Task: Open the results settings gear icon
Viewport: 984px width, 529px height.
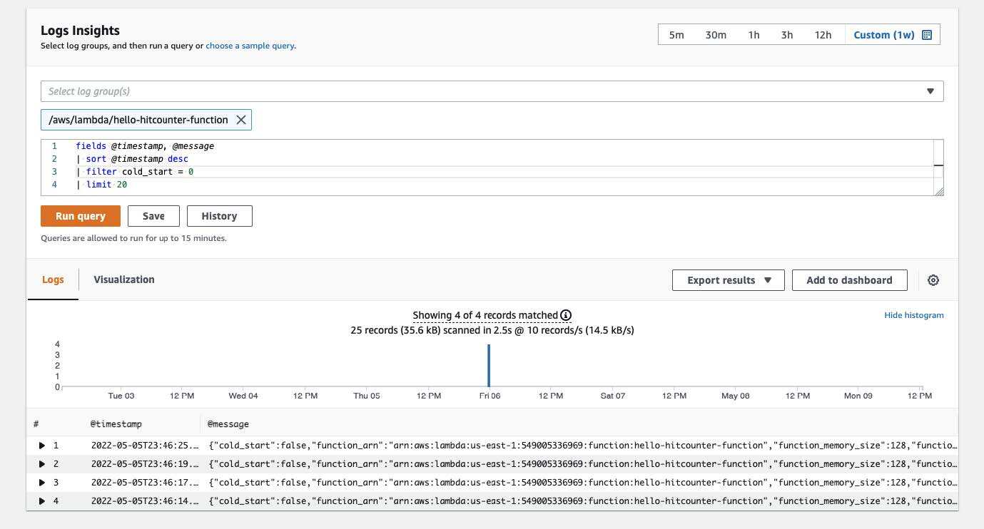Action: 933,280
